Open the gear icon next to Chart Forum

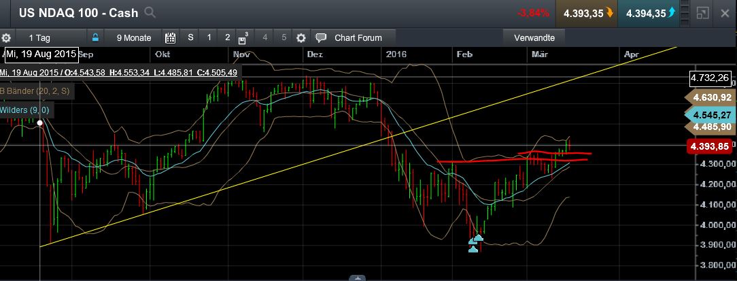[x=301, y=37]
